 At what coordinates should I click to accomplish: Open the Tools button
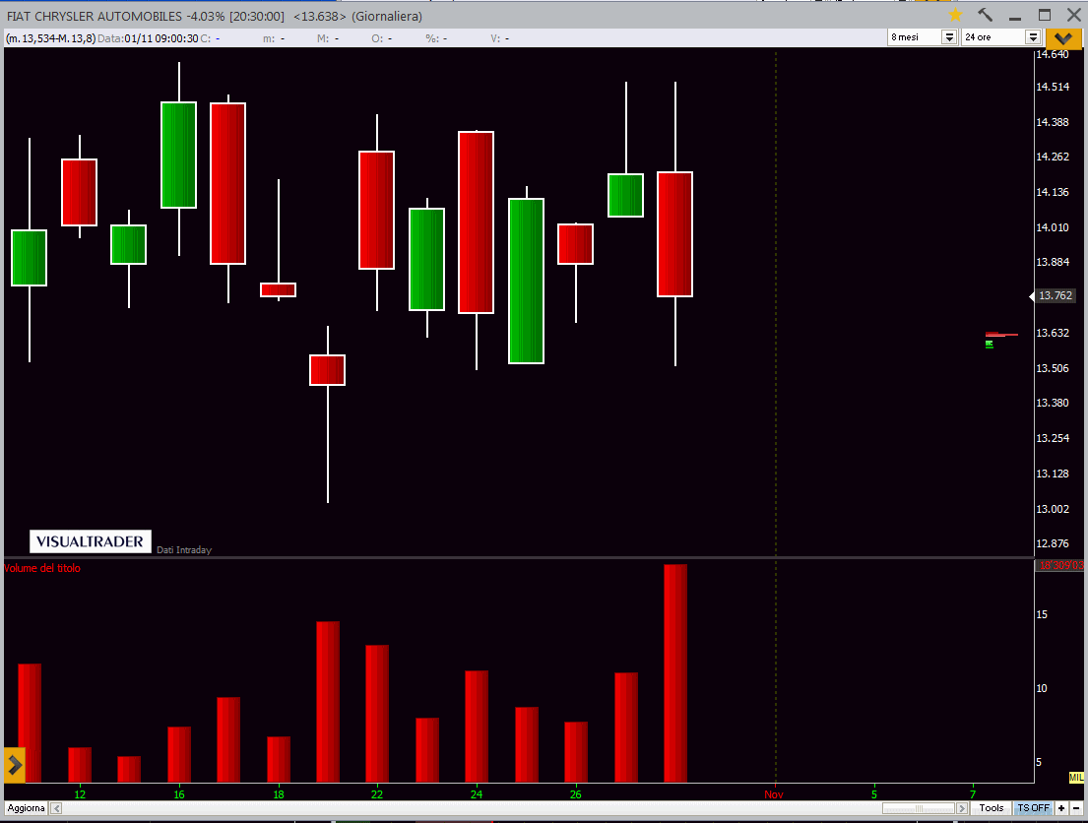point(991,808)
